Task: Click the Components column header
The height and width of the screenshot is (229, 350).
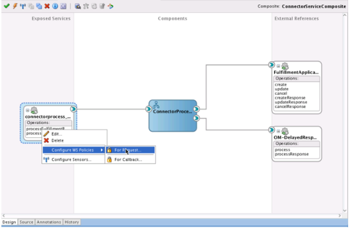Action: click(173, 19)
